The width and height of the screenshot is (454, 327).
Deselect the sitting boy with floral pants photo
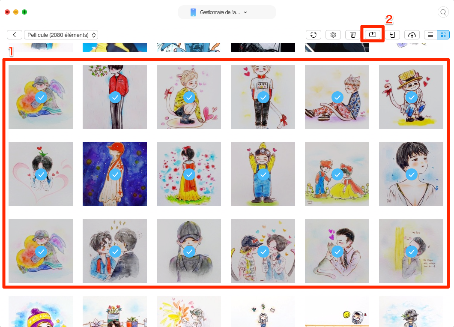coord(337,97)
